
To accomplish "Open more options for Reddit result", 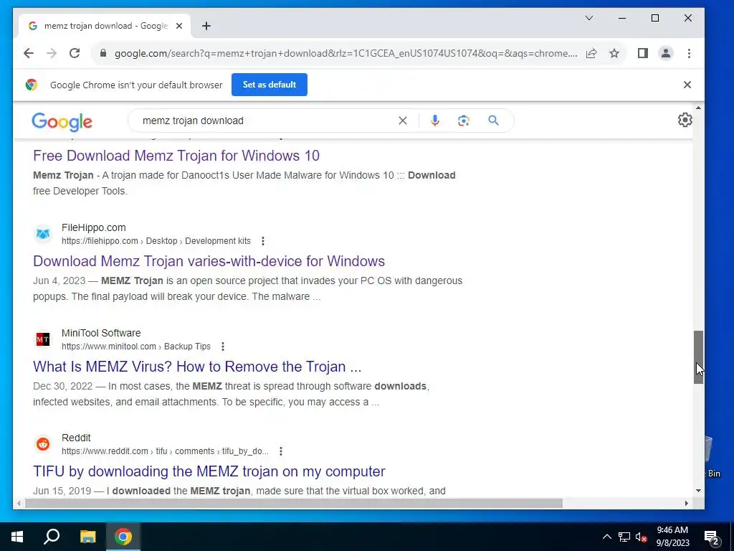I will pos(281,452).
